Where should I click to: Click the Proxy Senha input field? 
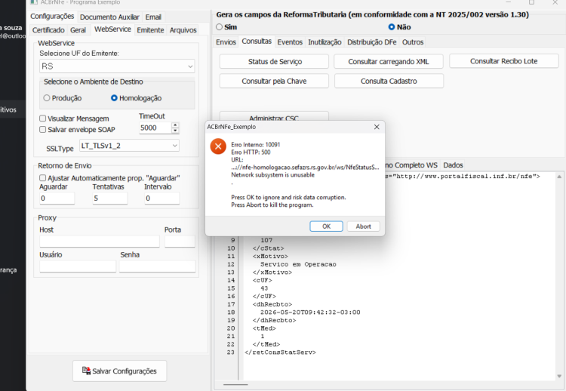158,266
